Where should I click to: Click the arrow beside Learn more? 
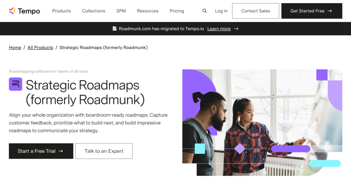236,29
